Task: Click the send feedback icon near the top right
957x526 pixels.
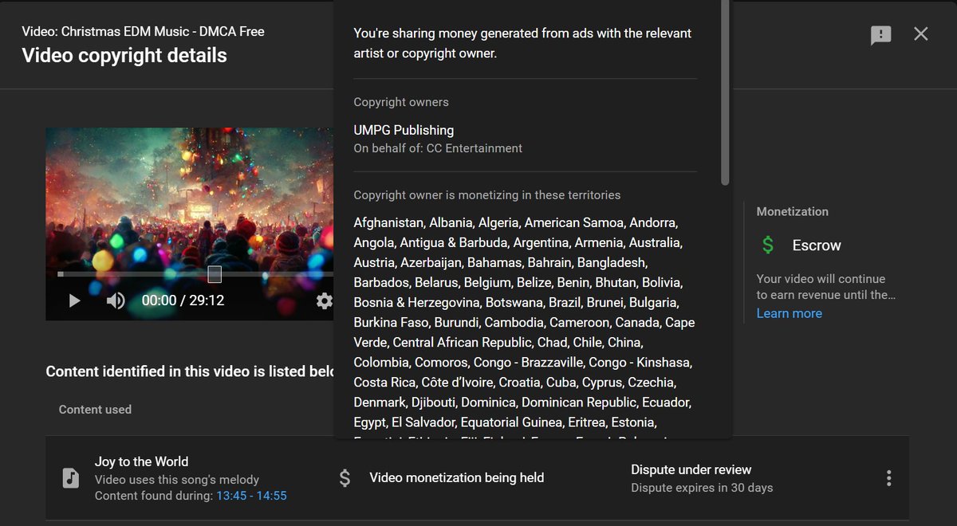Action: (x=880, y=34)
